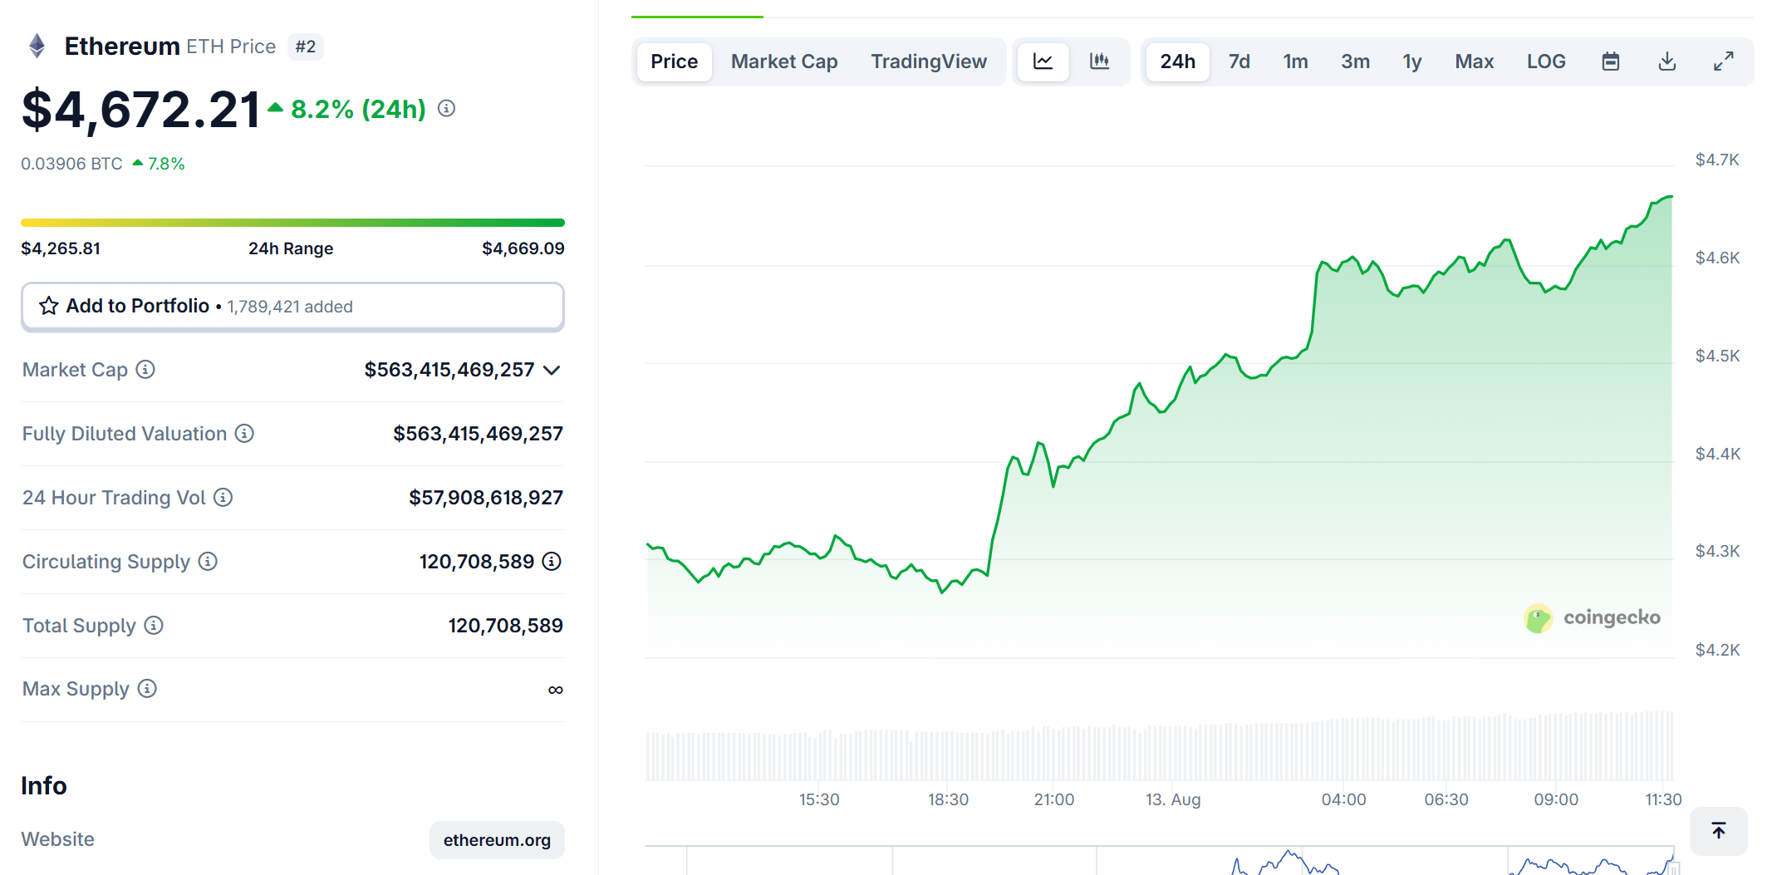Click the scroll-to-top arrow button
Viewport: 1772px width, 875px height.
coord(1718,830)
